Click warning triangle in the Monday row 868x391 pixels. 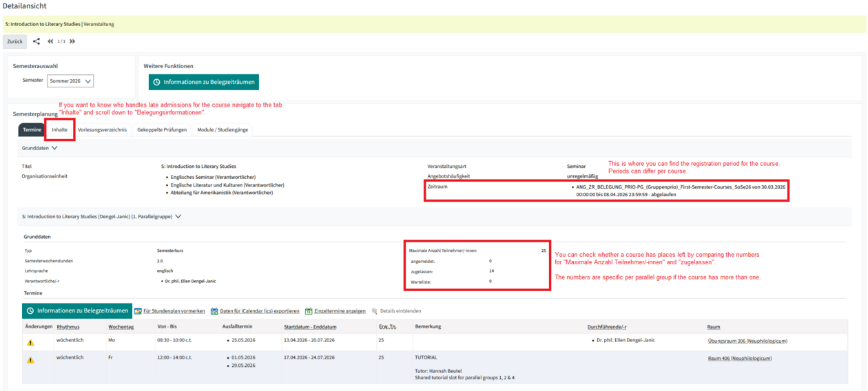tap(30, 342)
